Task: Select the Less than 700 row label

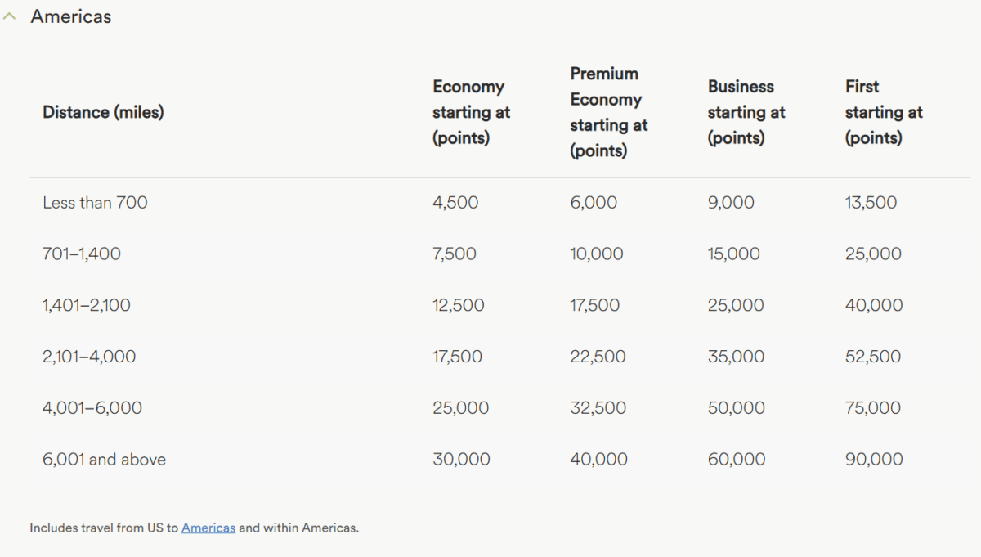Action: click(x=95, y=202)
